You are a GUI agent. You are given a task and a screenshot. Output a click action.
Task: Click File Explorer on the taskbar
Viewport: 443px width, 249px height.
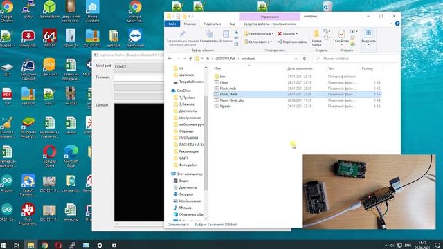click(30, 246)
